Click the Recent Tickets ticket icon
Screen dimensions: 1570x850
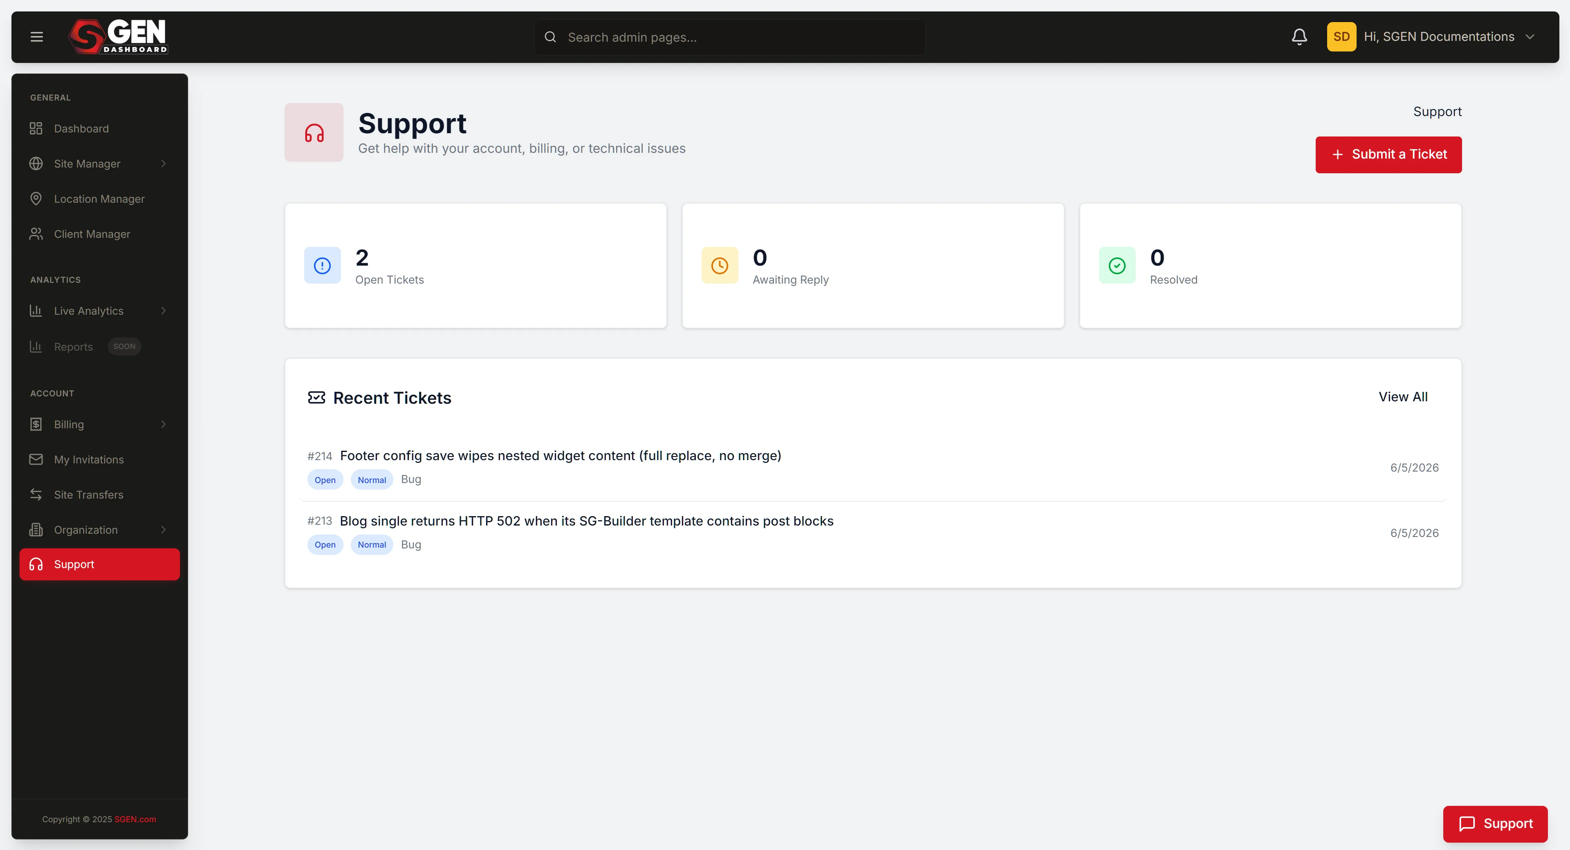coord(316,398)
